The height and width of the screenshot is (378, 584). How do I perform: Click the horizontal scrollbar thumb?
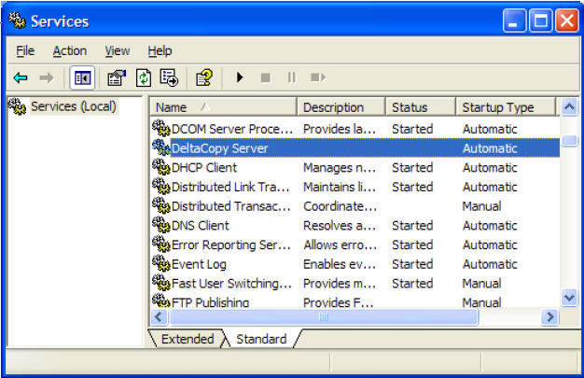(324, 317)
